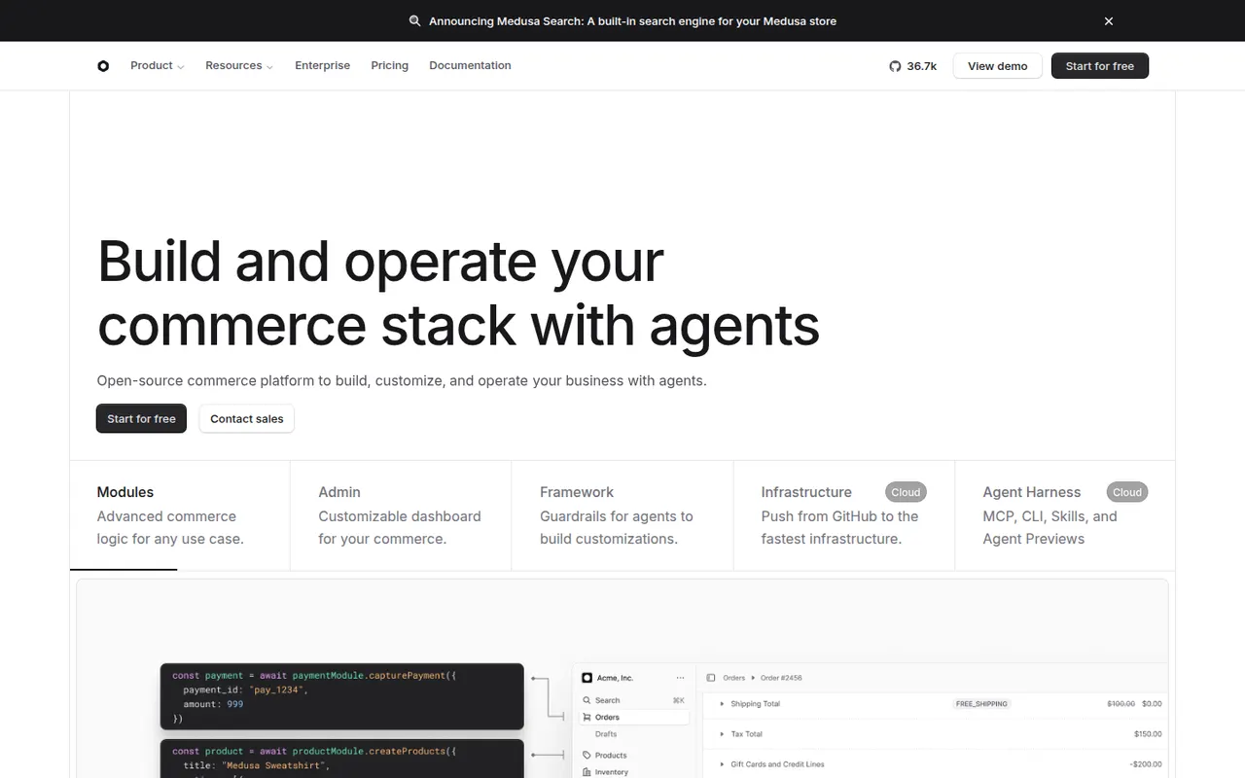Expand the Tax Total row

722,734
